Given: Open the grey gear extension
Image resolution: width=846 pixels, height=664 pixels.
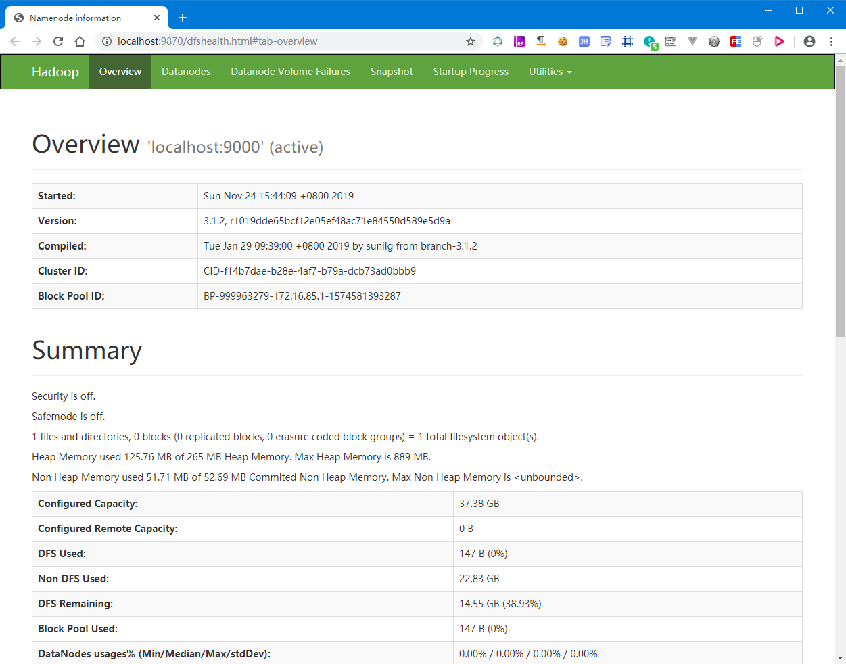Looking at the screenshot, I should click(714, 41).
